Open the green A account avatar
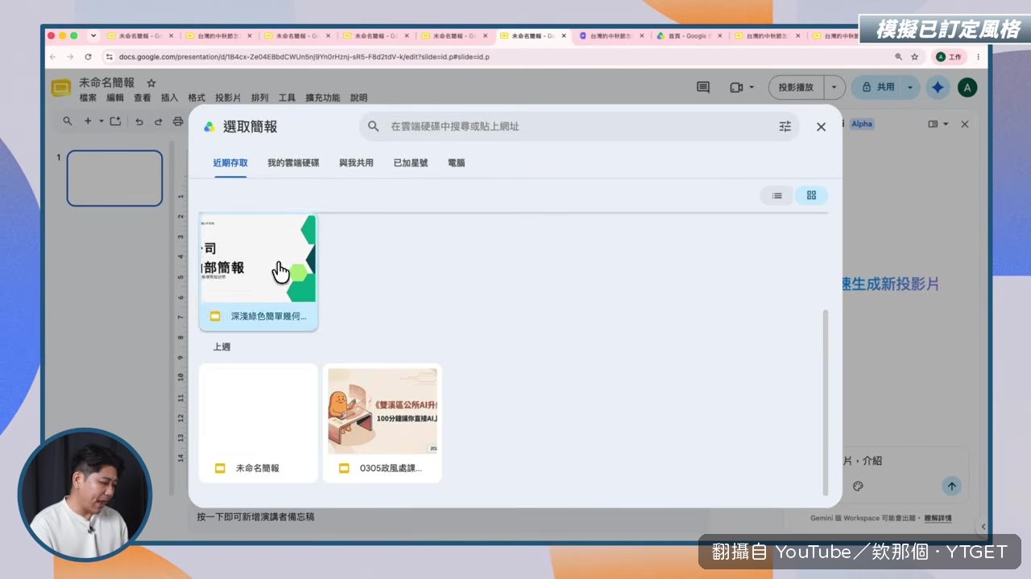Viewport: 1031px width, 579px height. tap(967, 88)
